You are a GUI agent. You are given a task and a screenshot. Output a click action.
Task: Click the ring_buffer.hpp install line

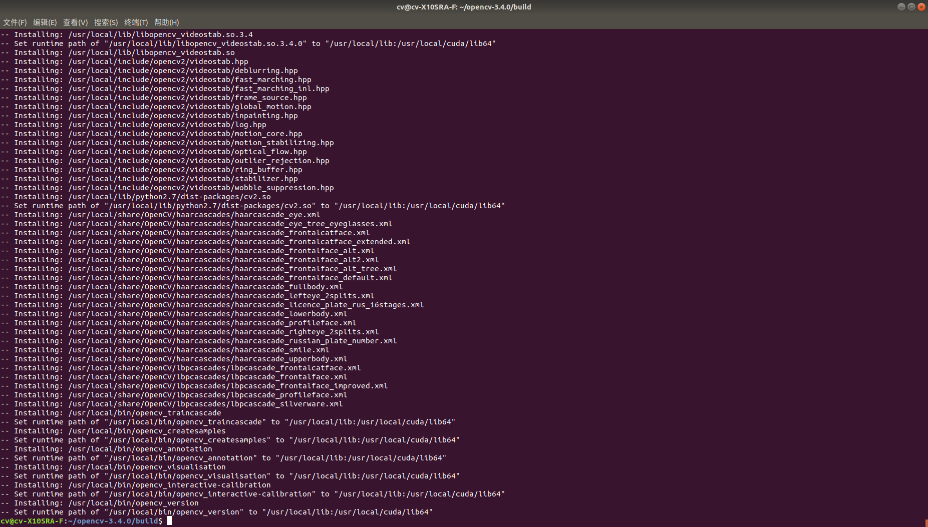click(x=151, y=170)
